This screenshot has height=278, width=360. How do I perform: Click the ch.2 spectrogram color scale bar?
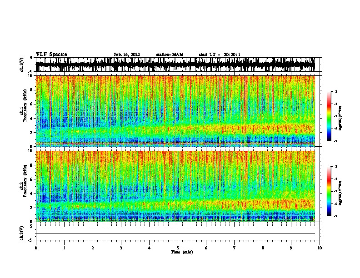point(329,191)
